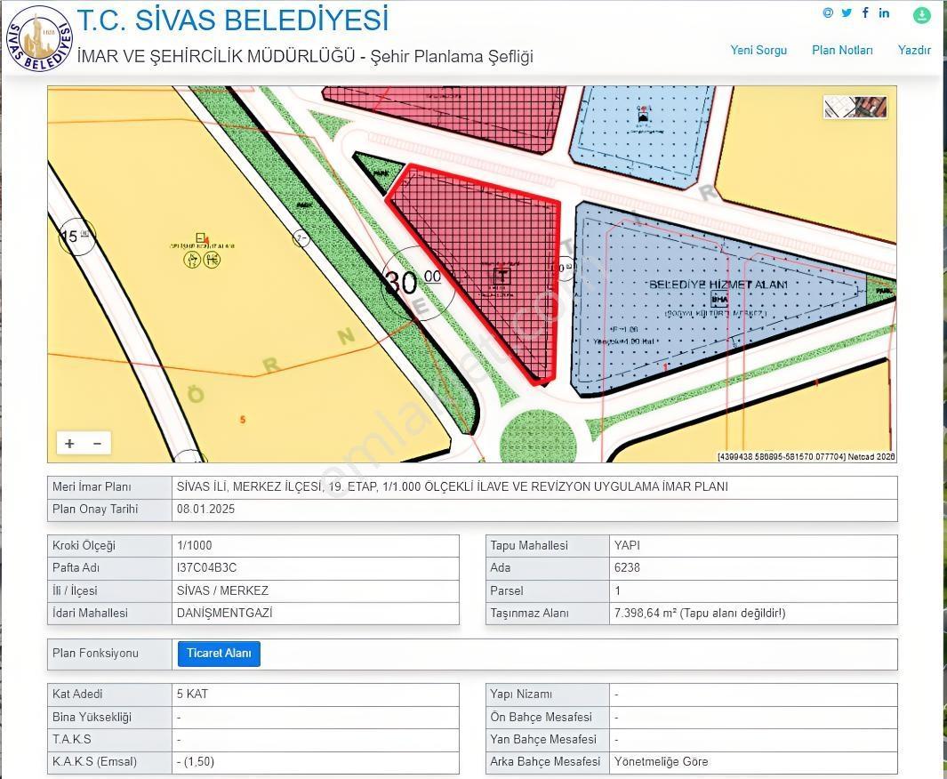The width and height of the screenshot is (947, 779).
Task: Click the T.C. SİVAS BELEDİYESİ heading
Action: pyautogui.click(x=232, y=20)
